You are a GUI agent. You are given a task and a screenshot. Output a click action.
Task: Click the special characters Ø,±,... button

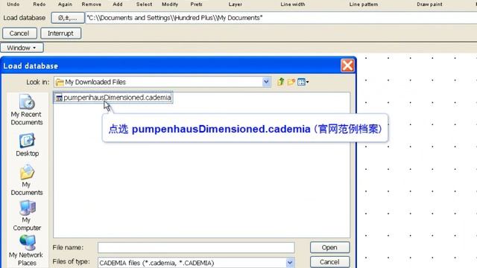[x=68, y=18]
